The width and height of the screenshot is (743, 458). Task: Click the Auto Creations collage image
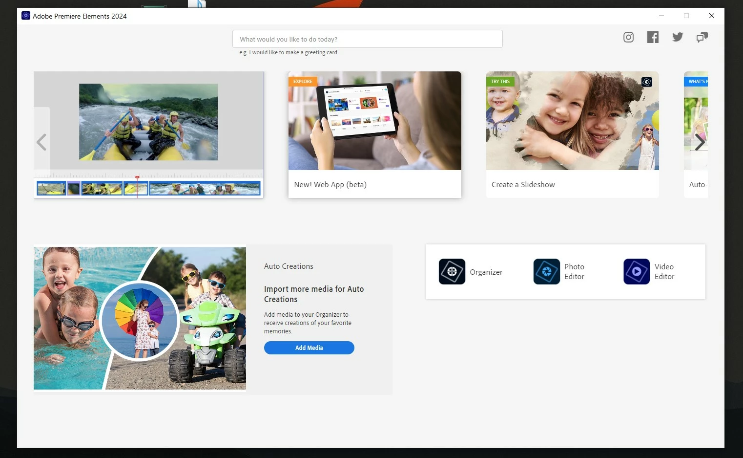pyautogui.click(x=140, y=318)
